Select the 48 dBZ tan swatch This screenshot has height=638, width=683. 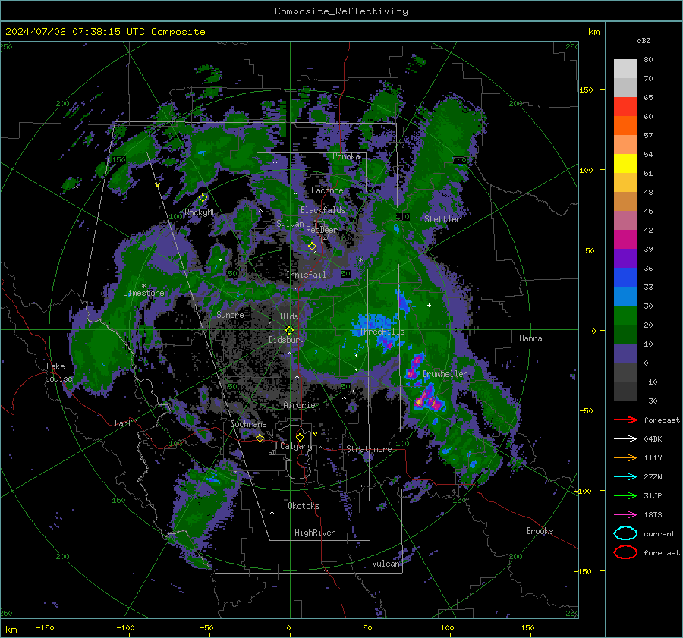coord(625,201)
